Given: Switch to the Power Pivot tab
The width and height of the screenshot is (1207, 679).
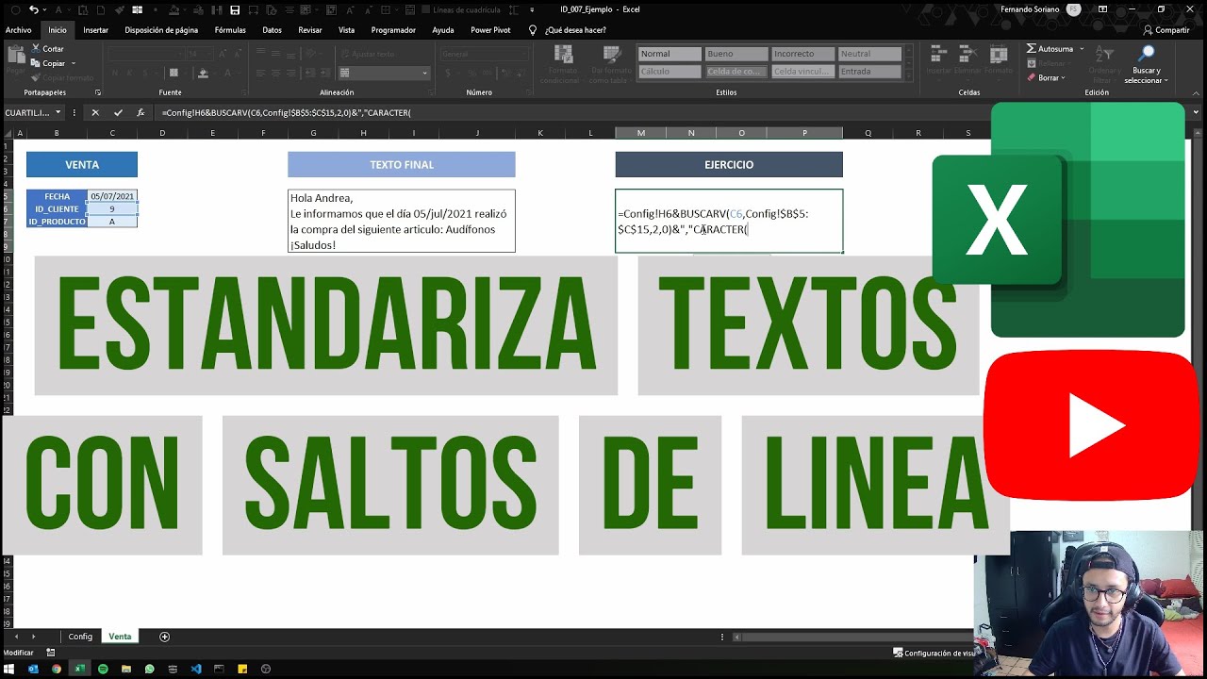Looking at the screenshot, I should click(490, 30).
